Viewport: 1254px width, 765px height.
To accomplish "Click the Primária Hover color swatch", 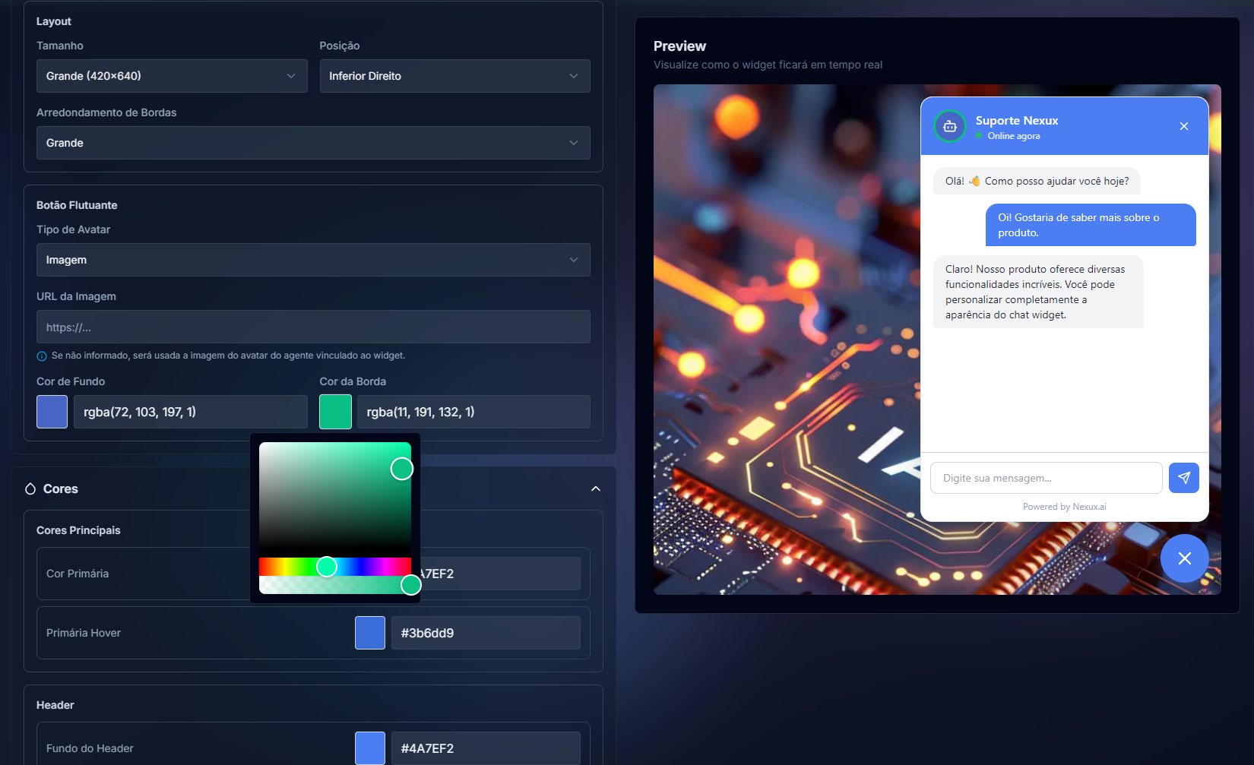I will click(x=370, y=633).
